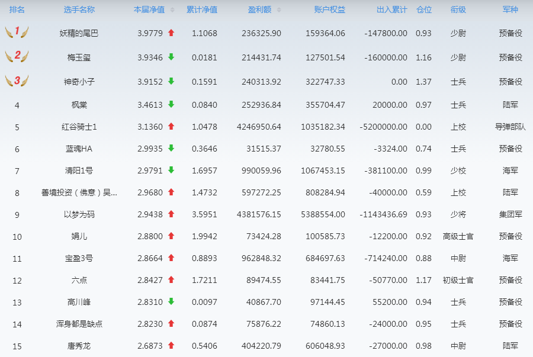Click the 账户权益 column header
Screen dimensions: 533x357
pos(330,10)
